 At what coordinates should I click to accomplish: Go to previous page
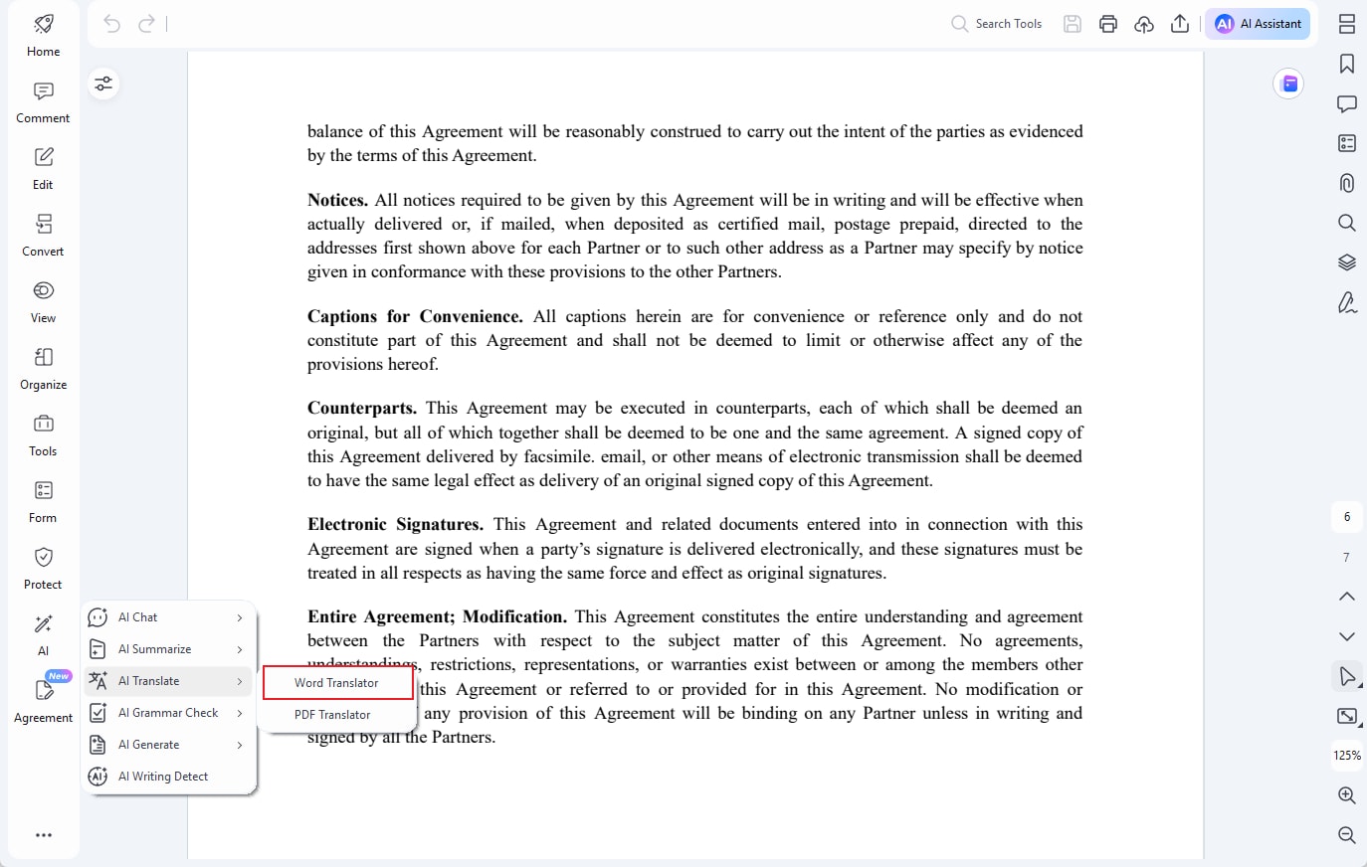tap(1347, 597)
